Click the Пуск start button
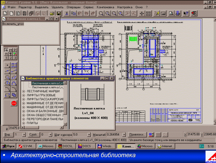This screenshot has height=163, width=216. point(9,146)
